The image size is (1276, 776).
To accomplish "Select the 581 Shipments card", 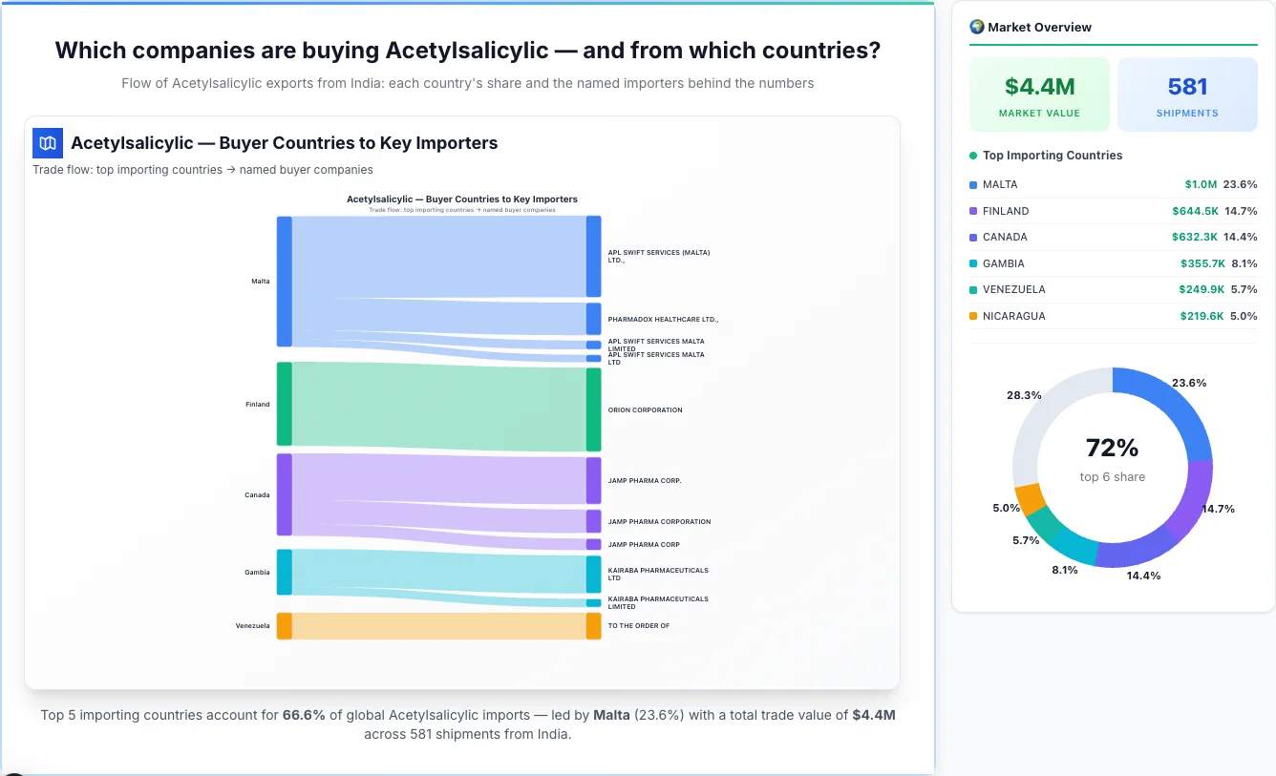I will pyautogui.click(x=1187, y=94).
